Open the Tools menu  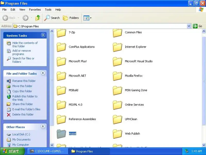tap(48, 10)
